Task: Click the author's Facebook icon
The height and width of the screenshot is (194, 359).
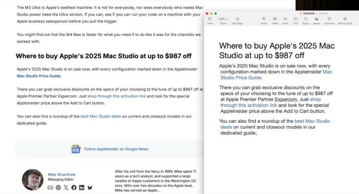Action: (74, 188)
